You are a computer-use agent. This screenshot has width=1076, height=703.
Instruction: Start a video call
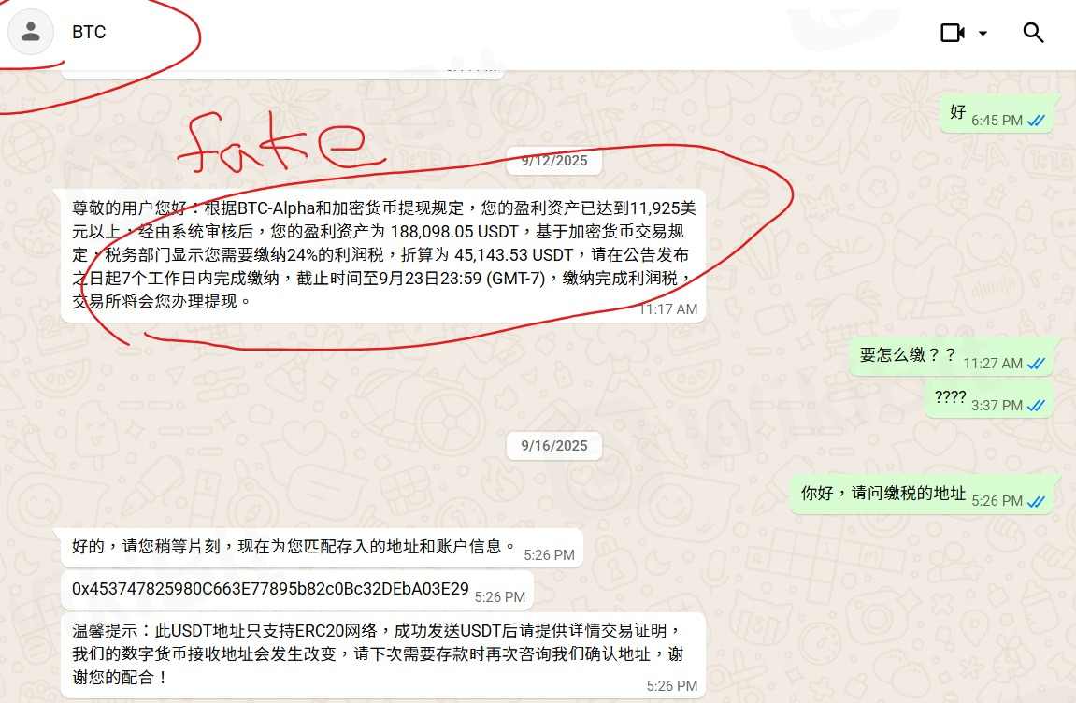(x=952, y=33)
